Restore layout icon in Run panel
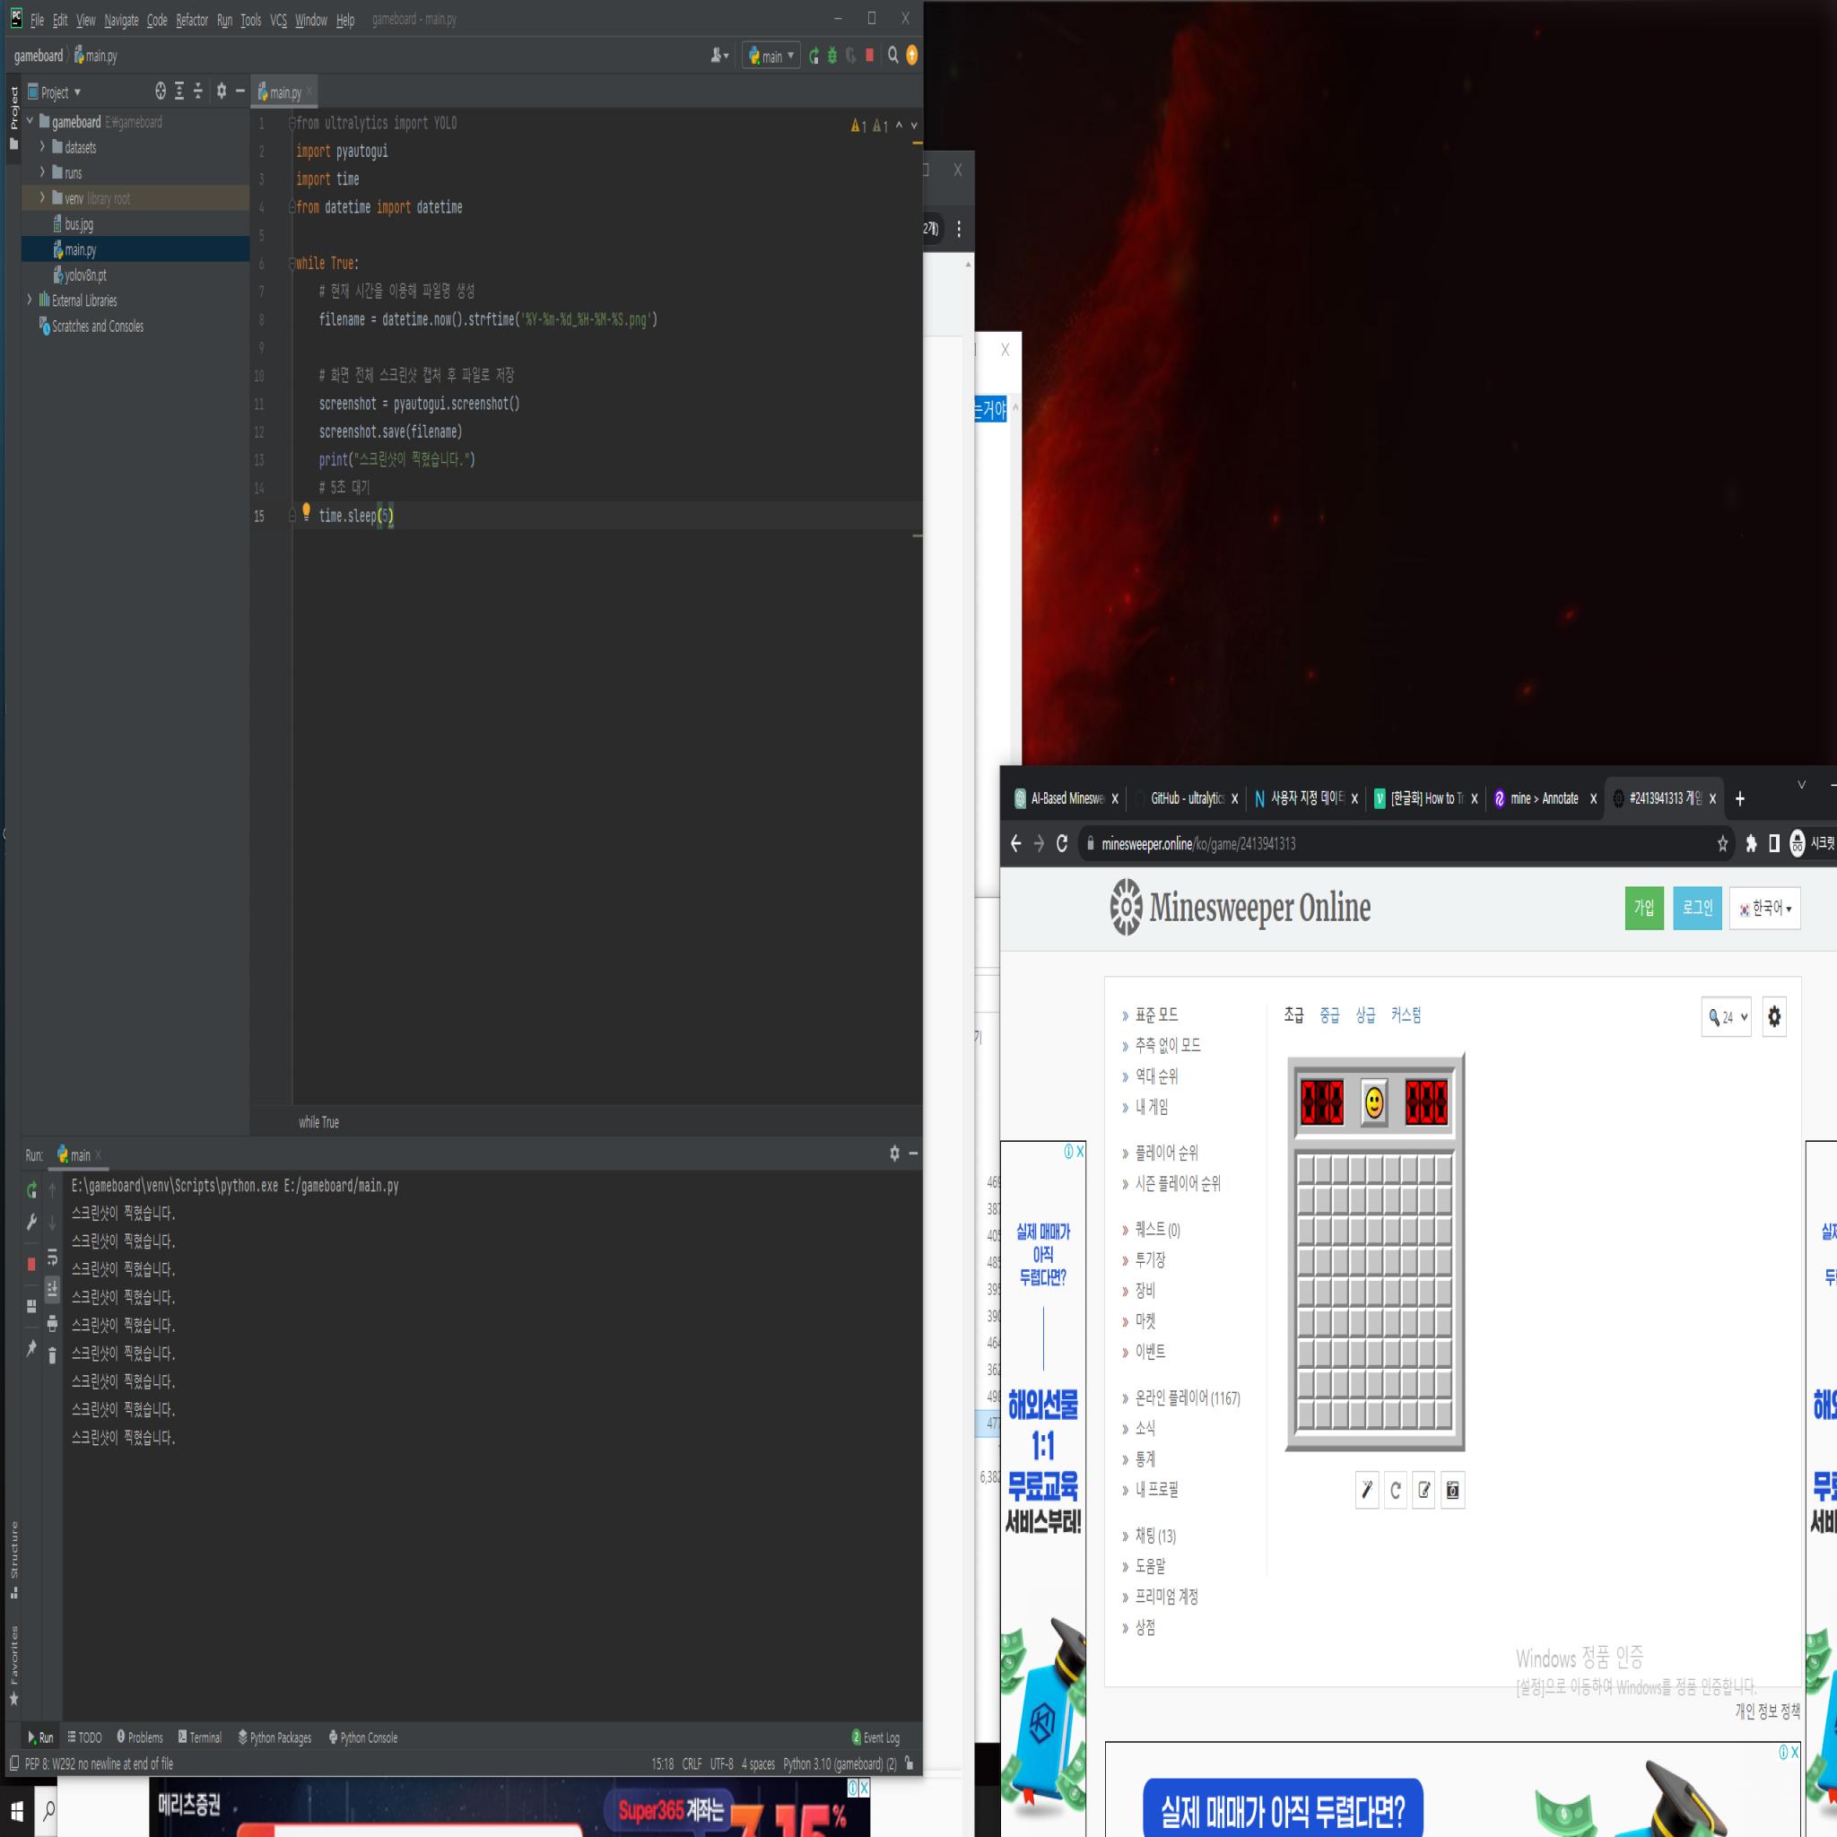 pyautogui.click(x=31, y=1306)
